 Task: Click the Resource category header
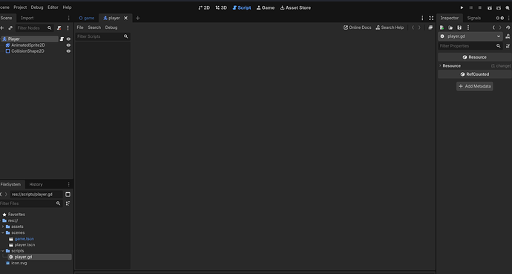[475, 57]
